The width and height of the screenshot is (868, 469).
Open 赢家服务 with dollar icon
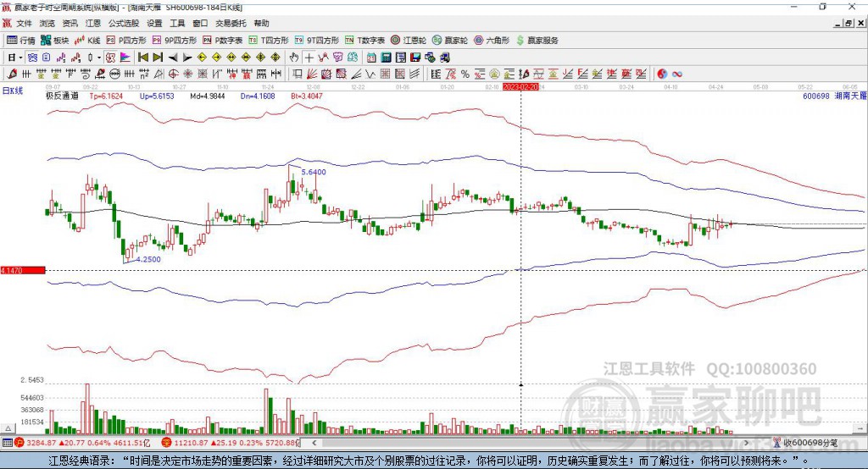point(537,41)
